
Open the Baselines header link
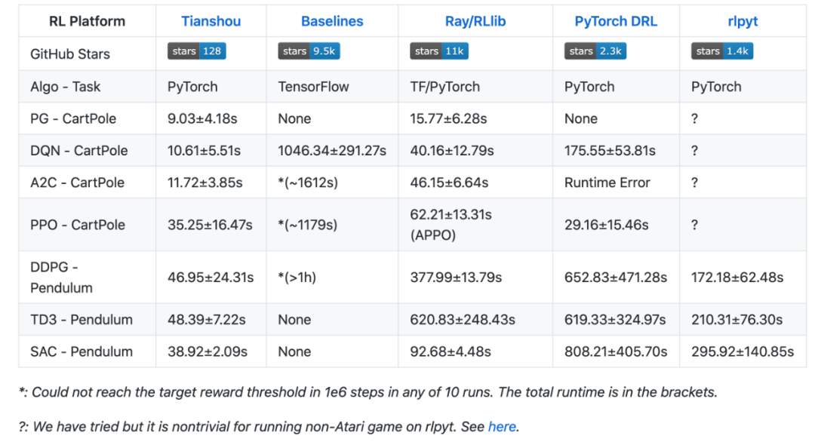pos(332,21)
